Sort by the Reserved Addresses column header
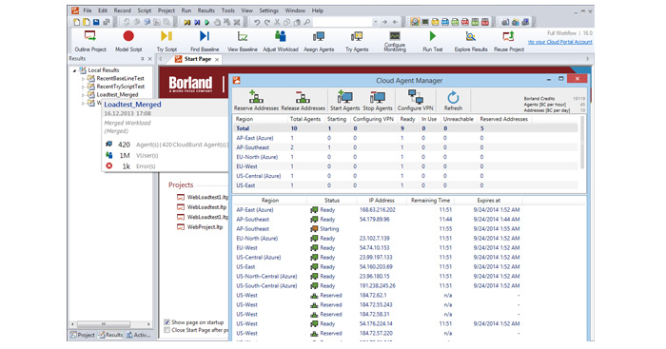The width and height of the screenshot is (666, 349). pyautogui.click(x=503, y=119)
